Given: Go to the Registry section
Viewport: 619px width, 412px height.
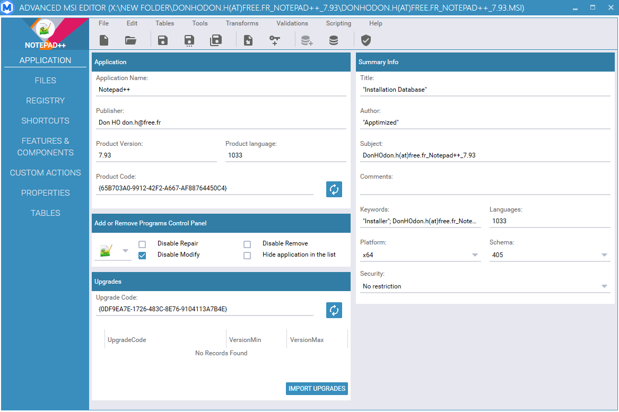Looking at the screenshot, I should pos(45,101).
